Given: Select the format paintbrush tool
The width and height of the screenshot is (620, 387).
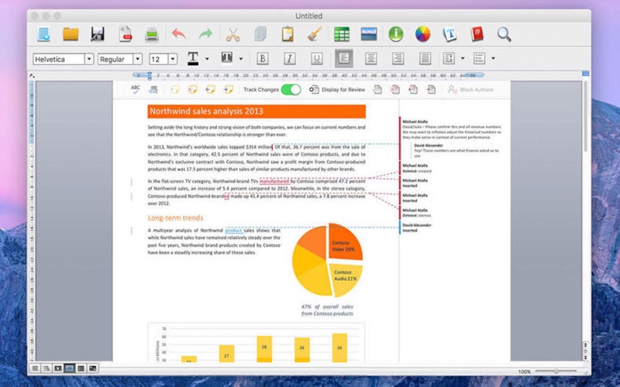Looking at the screenshot, I should coord(315,34).
